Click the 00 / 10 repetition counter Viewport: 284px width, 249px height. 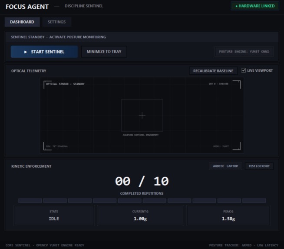pyautogui.click(x=142, y=181)
